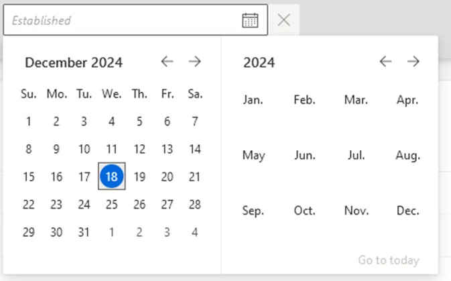Choose Dec. in month picker
Screen dimensions: 451x281
(408, 211)
